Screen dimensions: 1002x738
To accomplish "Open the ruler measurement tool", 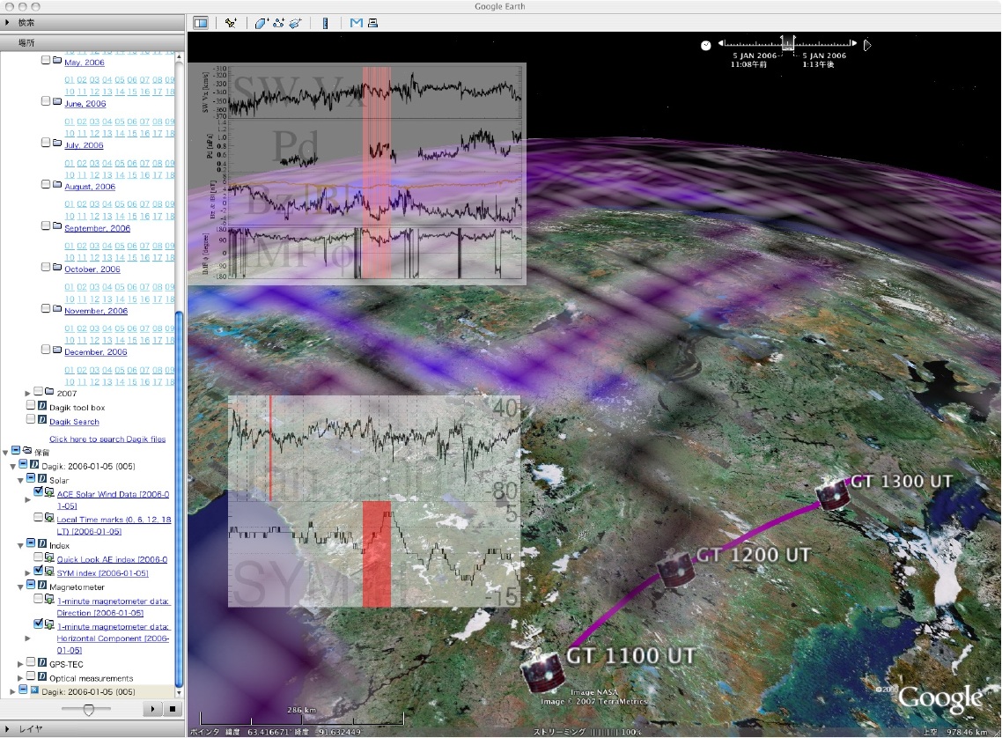I will pos(325,23).
